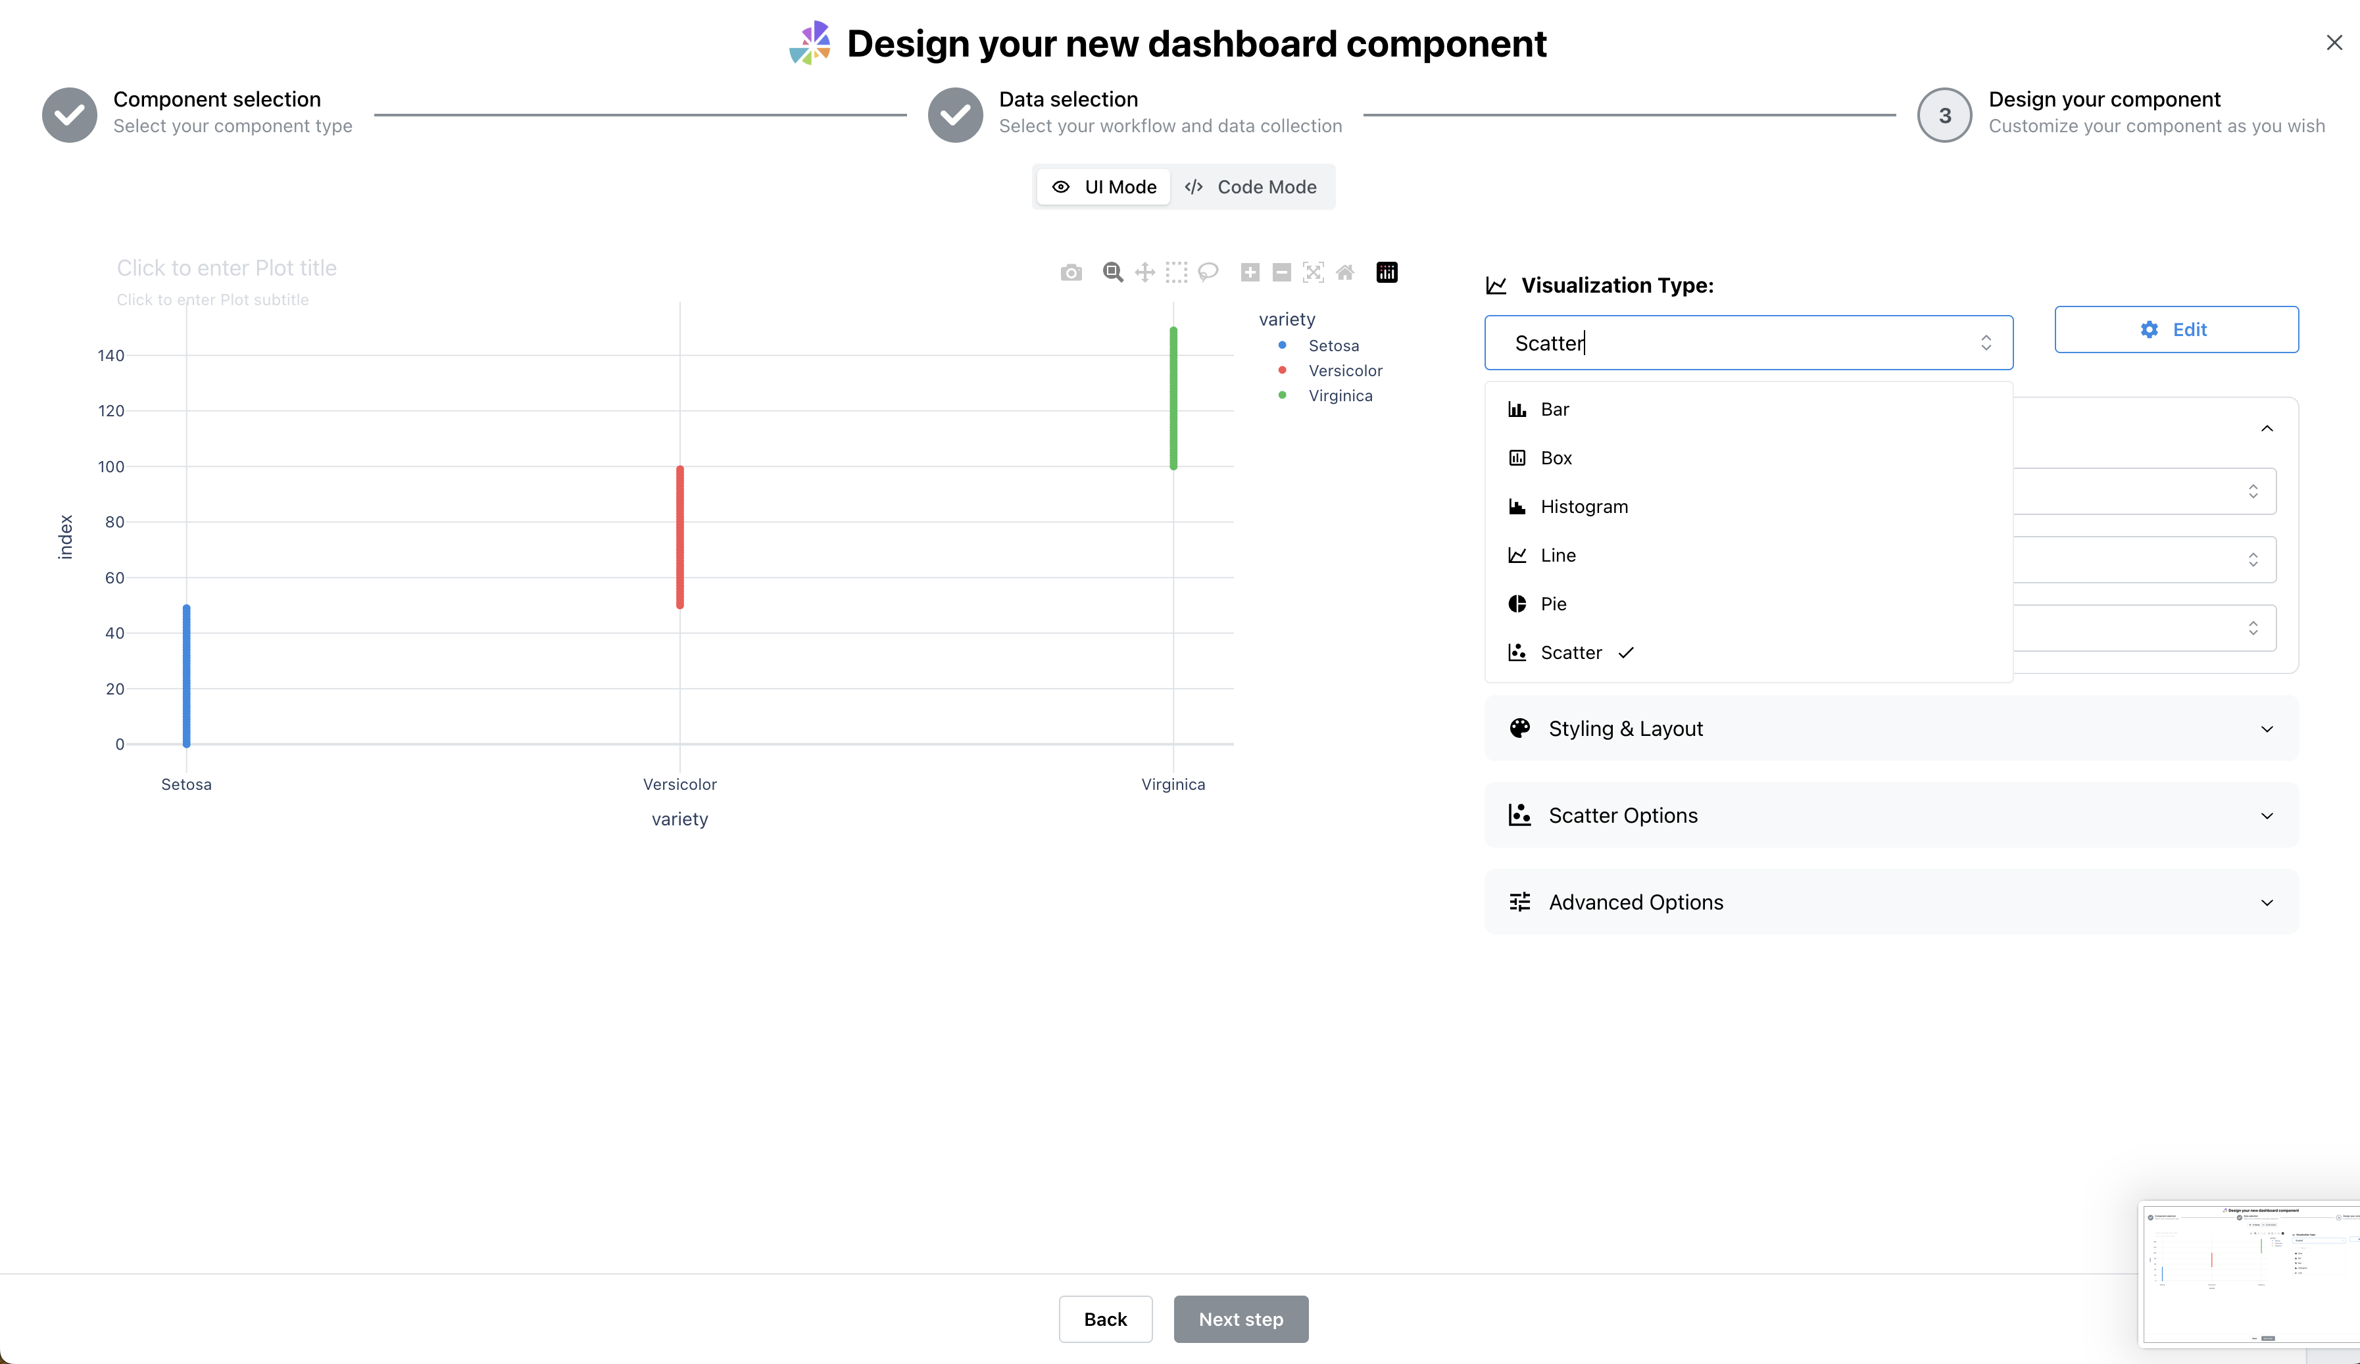2360x1364 pixels.
Task: Select the plot zoom magnifier tool
Action: [x=1112, y=272]
